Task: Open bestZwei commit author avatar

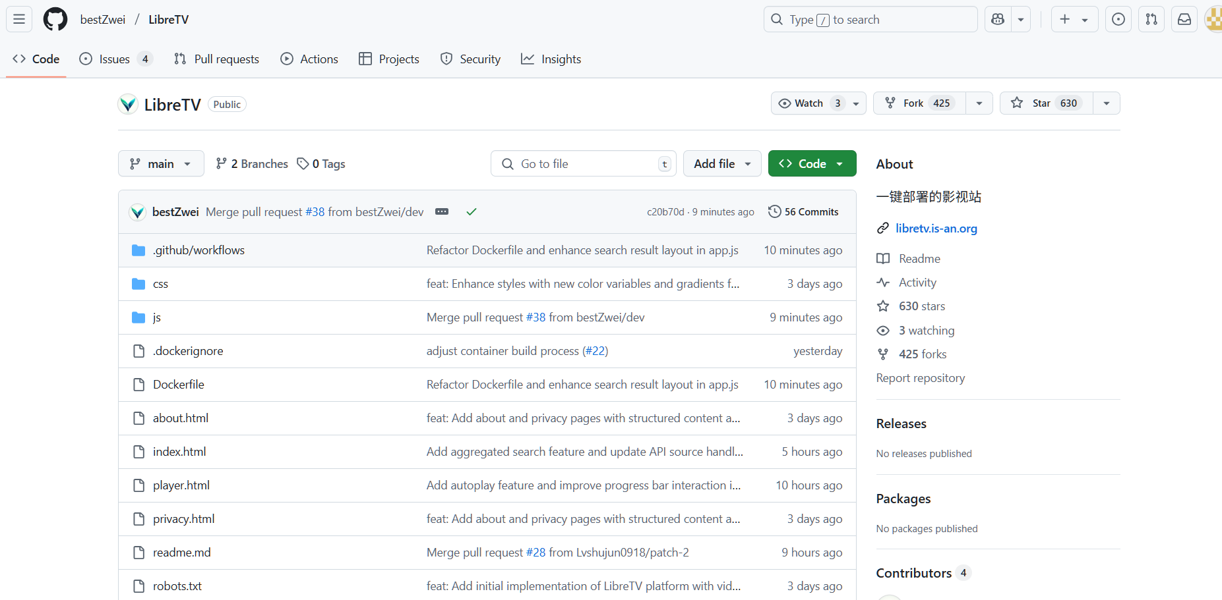Action: pyautogui.click(x=137, y=212)
